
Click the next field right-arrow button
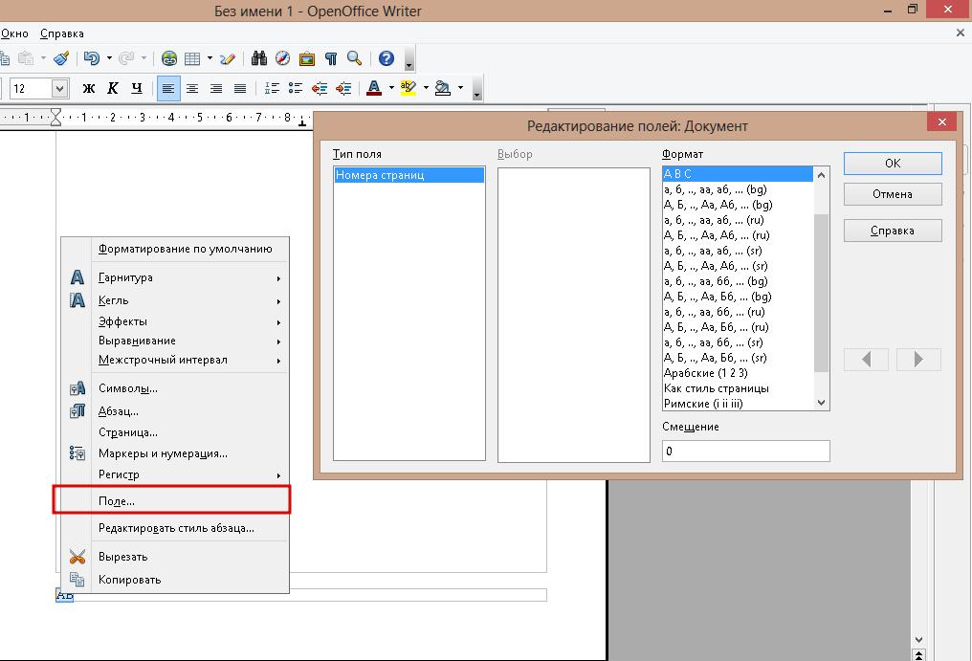point(918,359)
